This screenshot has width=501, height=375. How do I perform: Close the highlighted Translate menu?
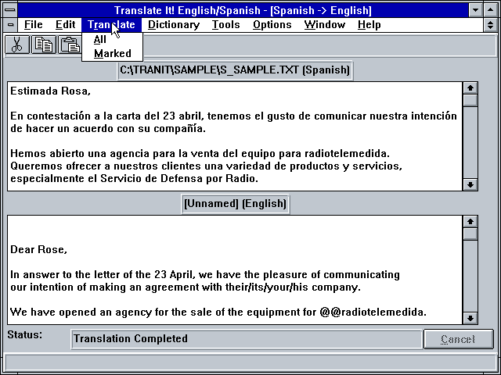111,24
